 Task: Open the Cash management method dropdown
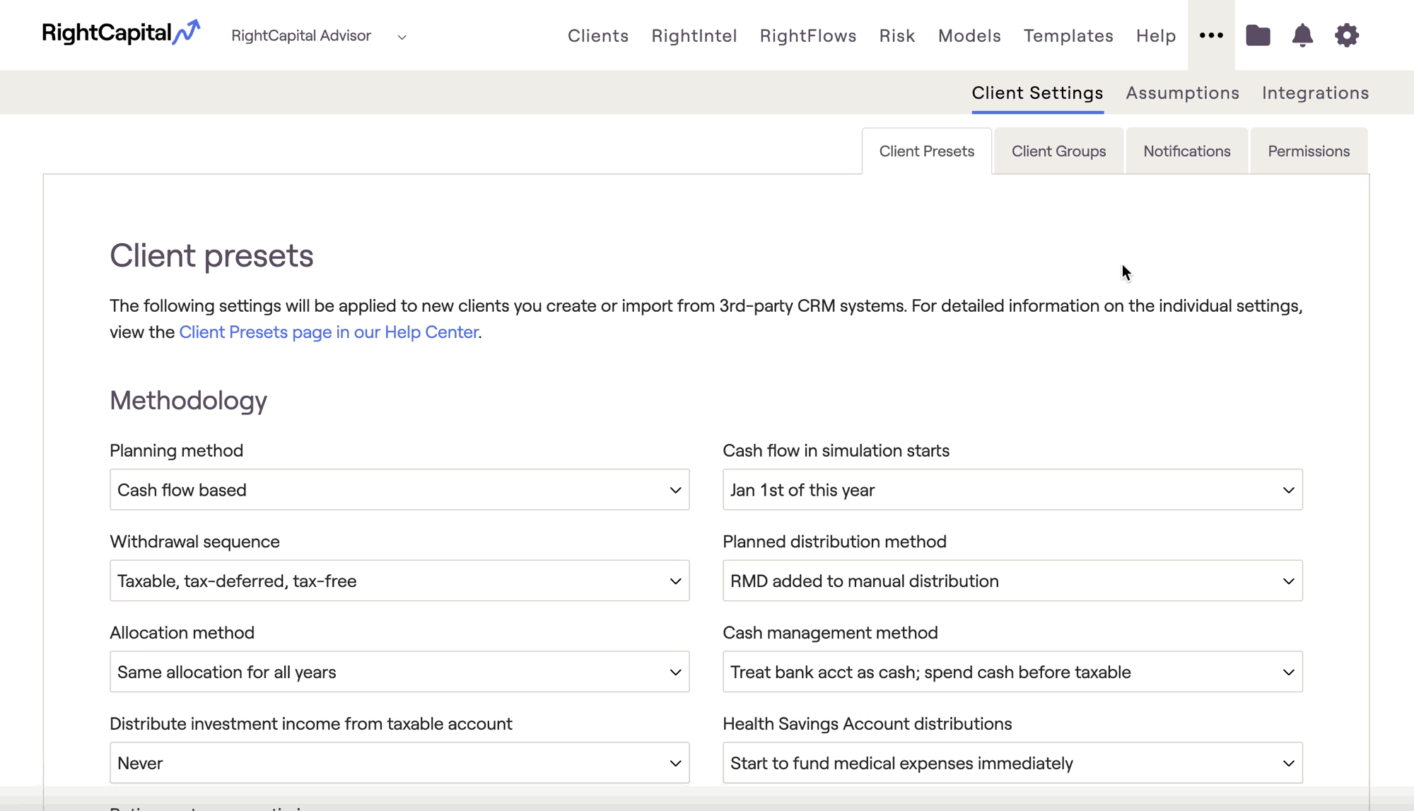1012,672
